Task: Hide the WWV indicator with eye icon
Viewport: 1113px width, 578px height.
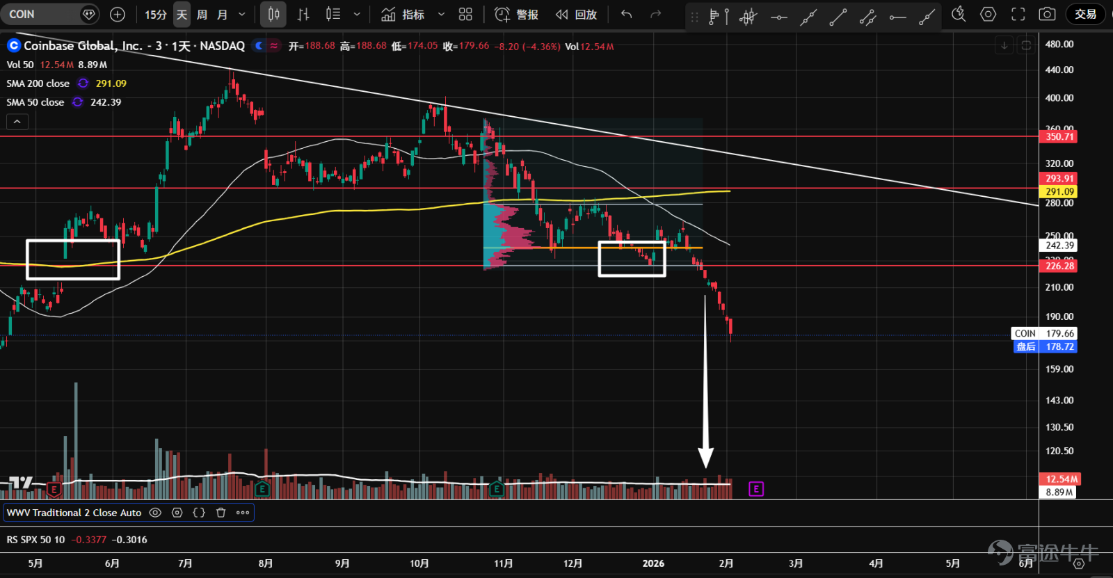Action: click(x=155, y=513)
